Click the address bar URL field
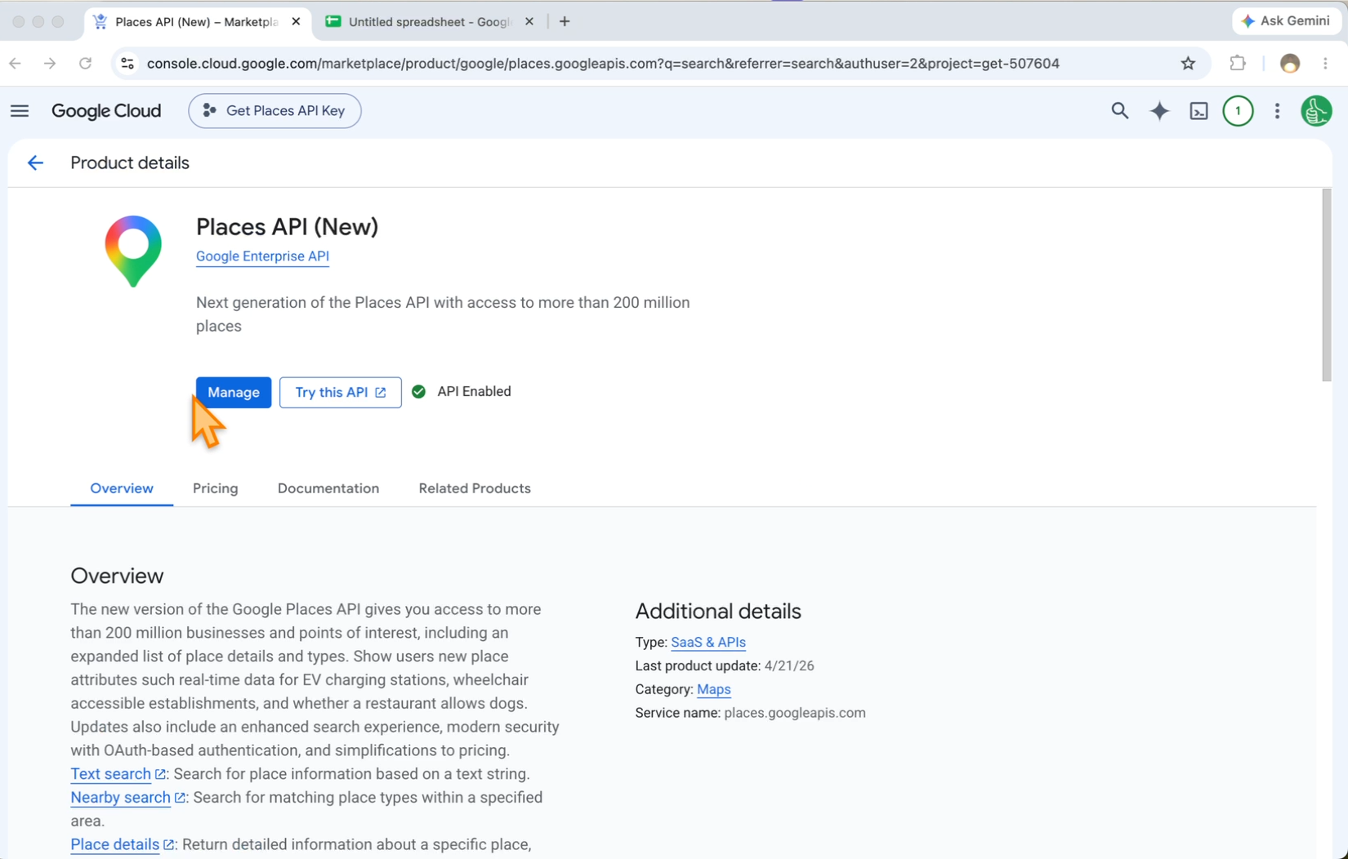 point(603,64)
